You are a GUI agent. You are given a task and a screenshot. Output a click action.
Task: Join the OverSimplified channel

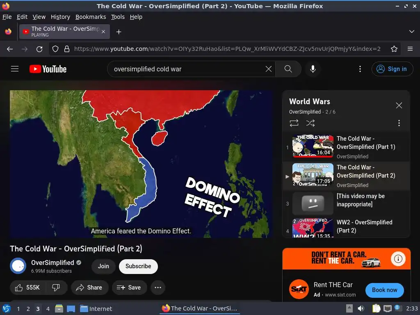[103, 266]
